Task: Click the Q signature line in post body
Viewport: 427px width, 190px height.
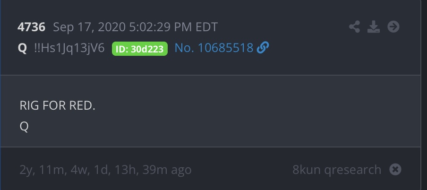Action: (24, 127)
